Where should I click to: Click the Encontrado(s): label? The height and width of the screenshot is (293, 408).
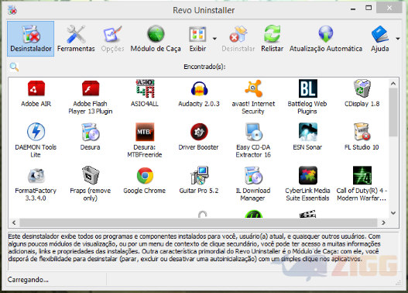pos(204,67)
